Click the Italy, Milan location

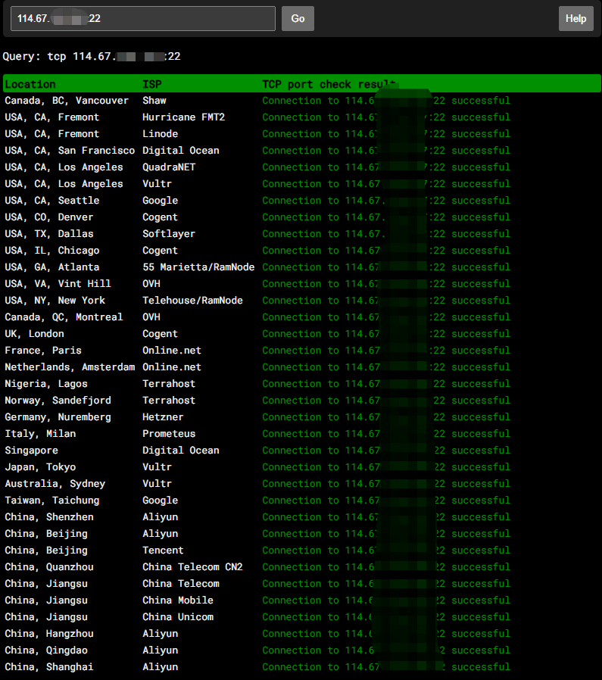coord(40,434)
